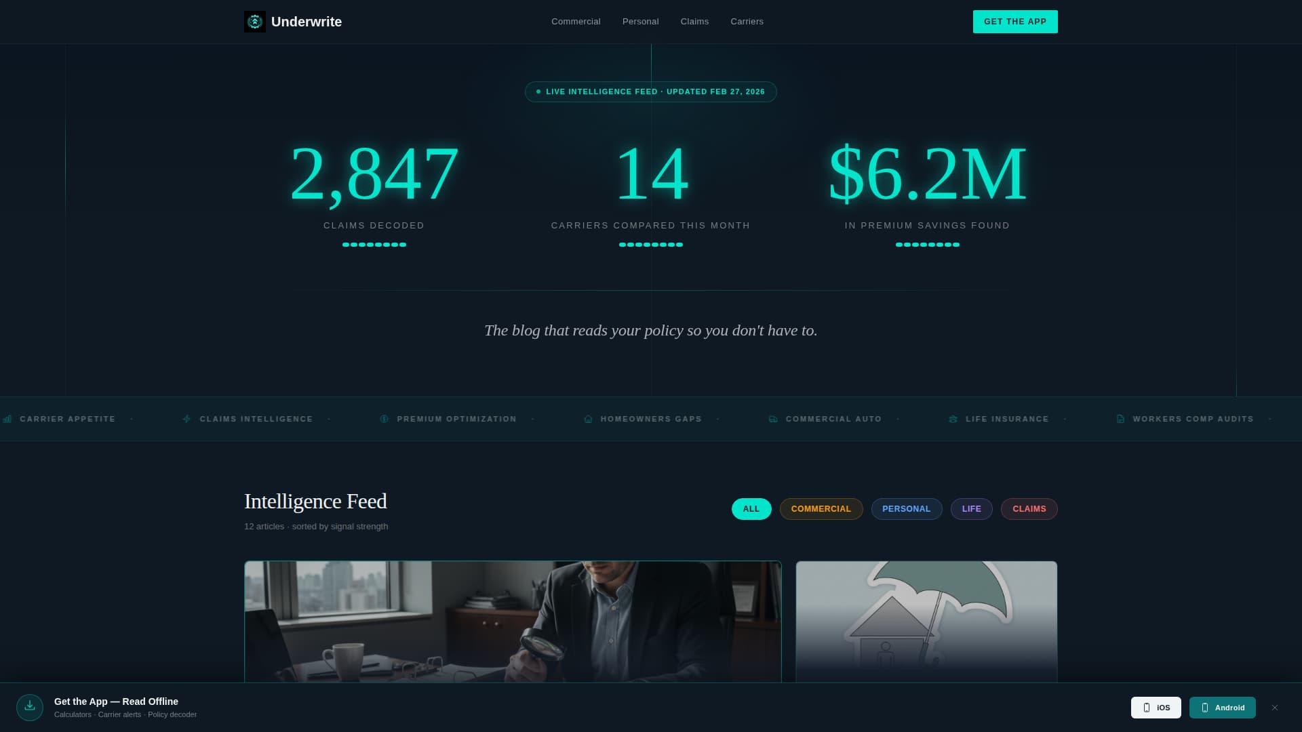Filter the feed by CLAIMS pill
The image size is (1302, 732).
pos(1029,509)
